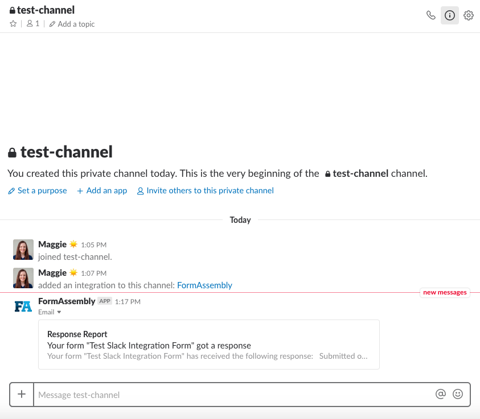Attach a file with the plus button
Screen dimensions: 480x419
pos(22,394)
